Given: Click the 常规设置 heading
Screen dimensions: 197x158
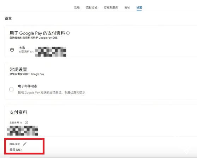Looking at the screenshot, I should [x=18, y=69].
